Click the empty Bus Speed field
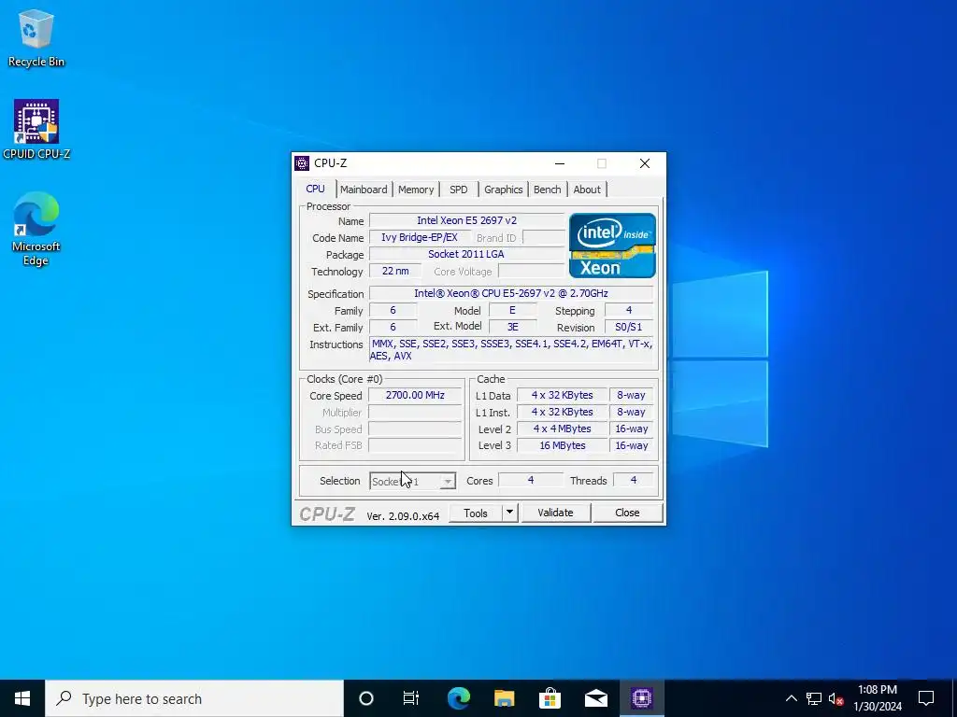The height and width of the screenshot is (717, 957). click(x=415, y=429)
